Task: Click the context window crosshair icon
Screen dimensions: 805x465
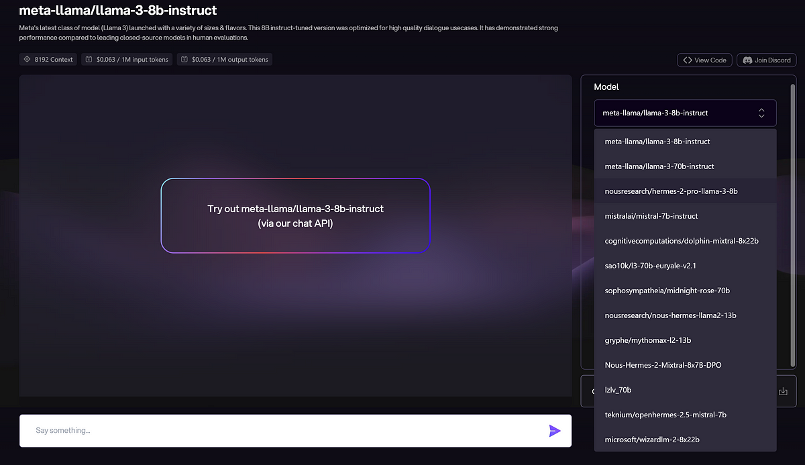Action: point(27,60)
